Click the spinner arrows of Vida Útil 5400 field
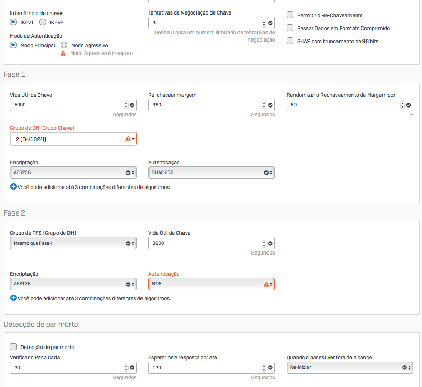This screenshot has width=422, height=387. click(x=126, y=105)
